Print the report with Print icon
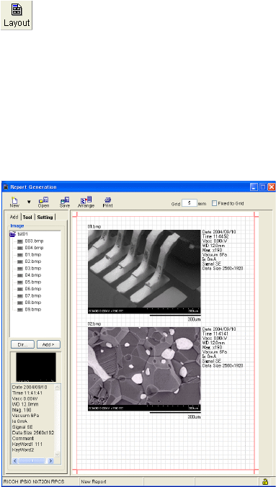Viewport: 276px width, 487px height. coord(107,202)
